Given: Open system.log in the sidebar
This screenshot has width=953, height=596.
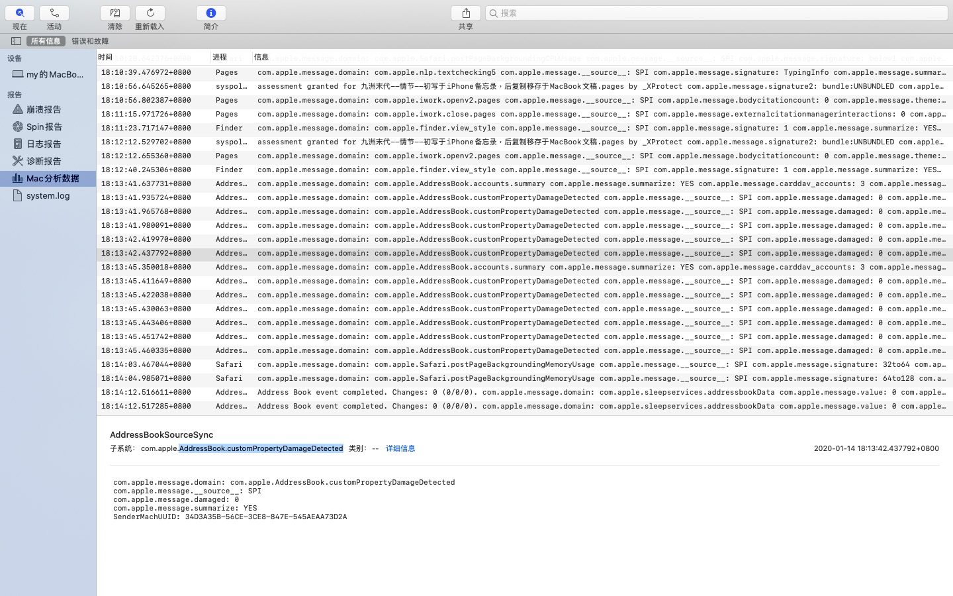Looking at the screenshot, I should (48, 195).
